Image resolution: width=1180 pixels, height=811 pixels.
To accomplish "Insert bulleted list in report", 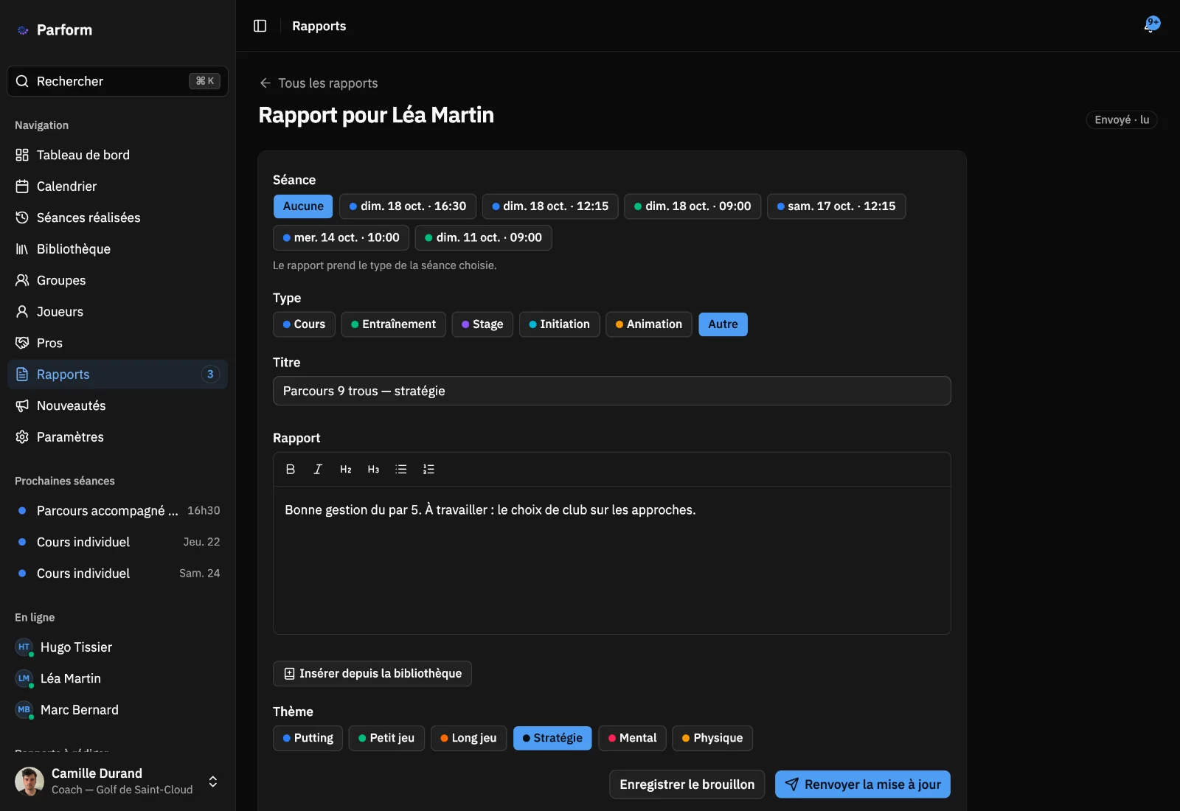I will point(401,469).
